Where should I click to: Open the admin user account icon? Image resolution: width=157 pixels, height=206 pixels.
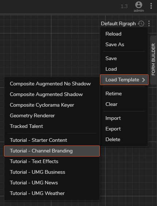[x=139, y=5]
